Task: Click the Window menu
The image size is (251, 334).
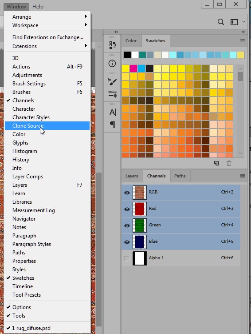Action: click(x=16, y=7)
